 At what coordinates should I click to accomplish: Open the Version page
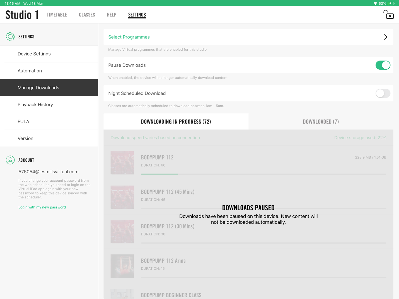pyautogui.click(x=49, y=138)
